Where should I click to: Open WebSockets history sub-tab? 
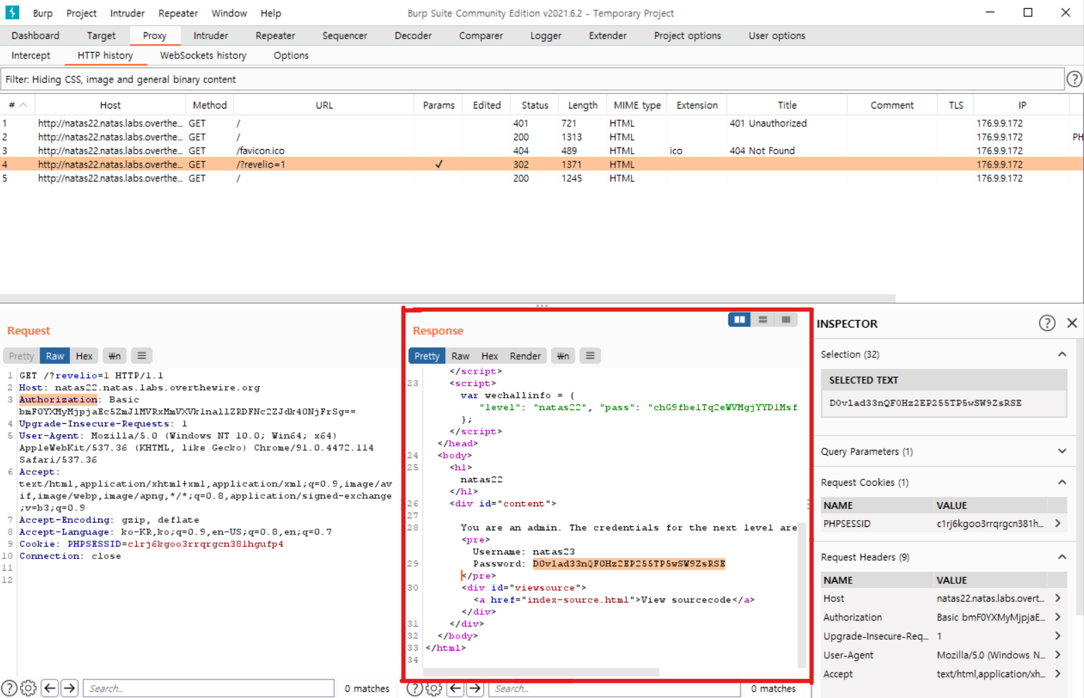[203, 56]
